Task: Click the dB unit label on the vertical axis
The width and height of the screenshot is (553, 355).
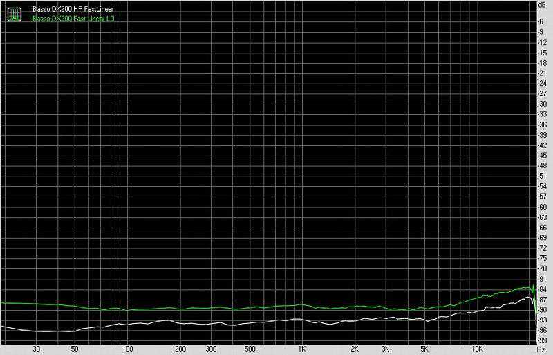Action: [542, 5]
